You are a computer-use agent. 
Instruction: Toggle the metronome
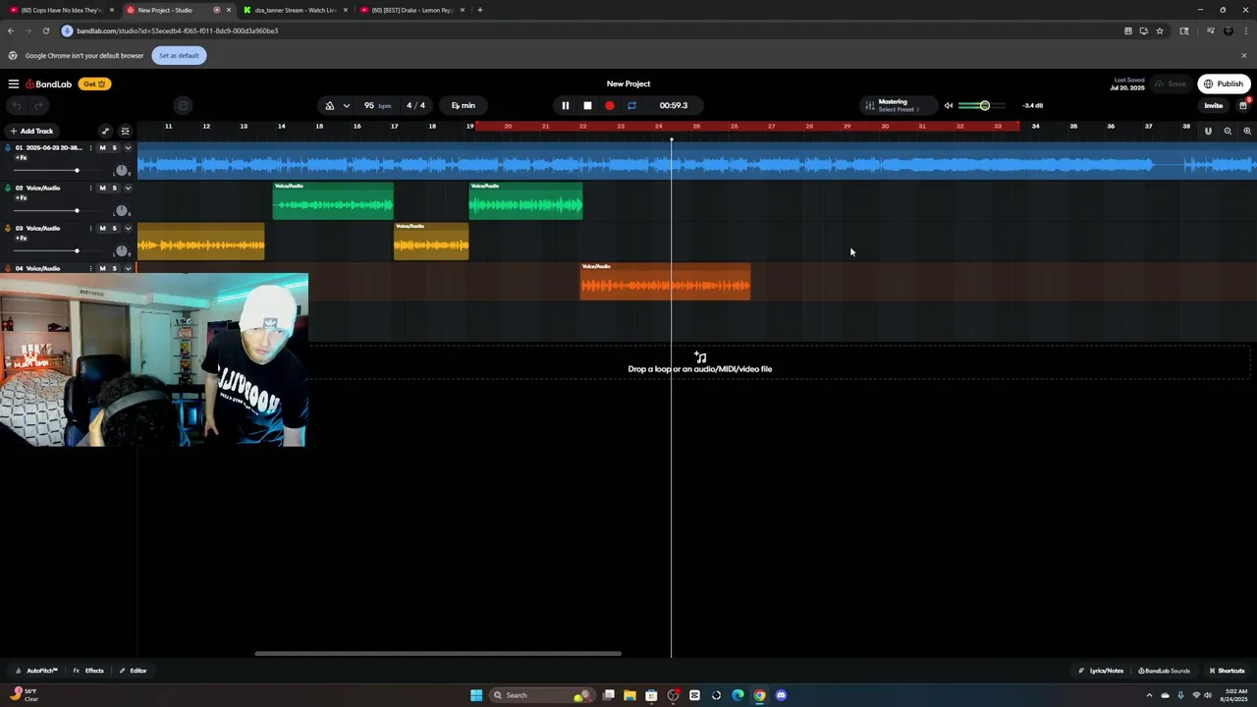pos(330,105)
